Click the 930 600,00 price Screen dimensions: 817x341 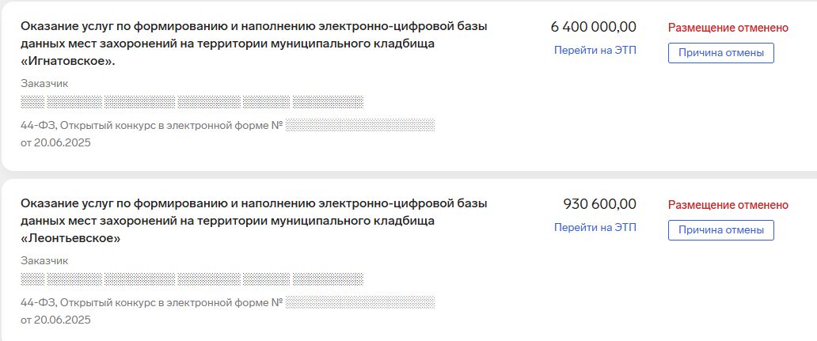599,204
